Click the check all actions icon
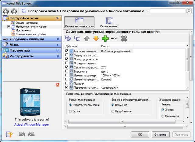The height and width of the screenshot is (142, 195). 69,38
